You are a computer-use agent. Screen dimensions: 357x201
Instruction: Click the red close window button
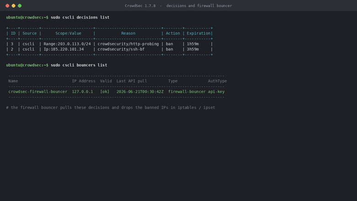7,5
